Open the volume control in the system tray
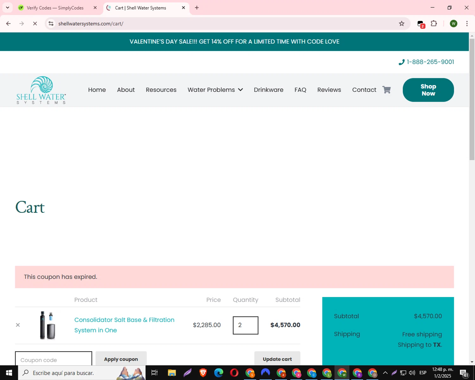Image resolution: width=475 pixels, height=380 pixels. point(412,373)
